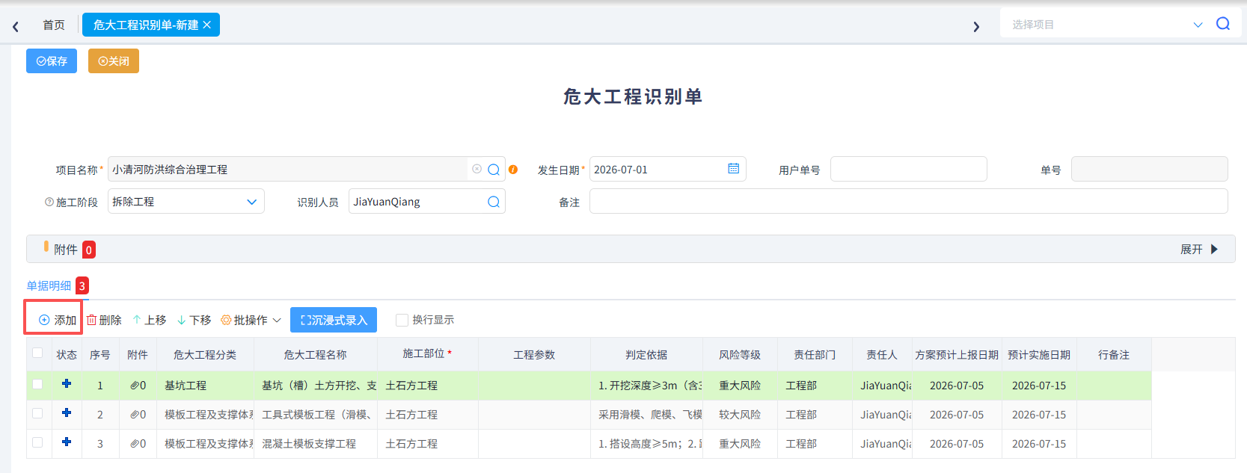
Task: Move row up with 上移
Action: [x=150, y=320]
